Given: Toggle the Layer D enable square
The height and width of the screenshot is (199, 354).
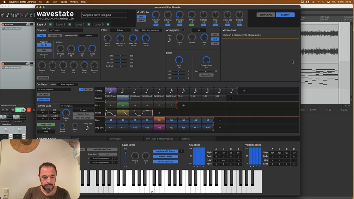Looking at the screenshot, I should coord(108,25).
